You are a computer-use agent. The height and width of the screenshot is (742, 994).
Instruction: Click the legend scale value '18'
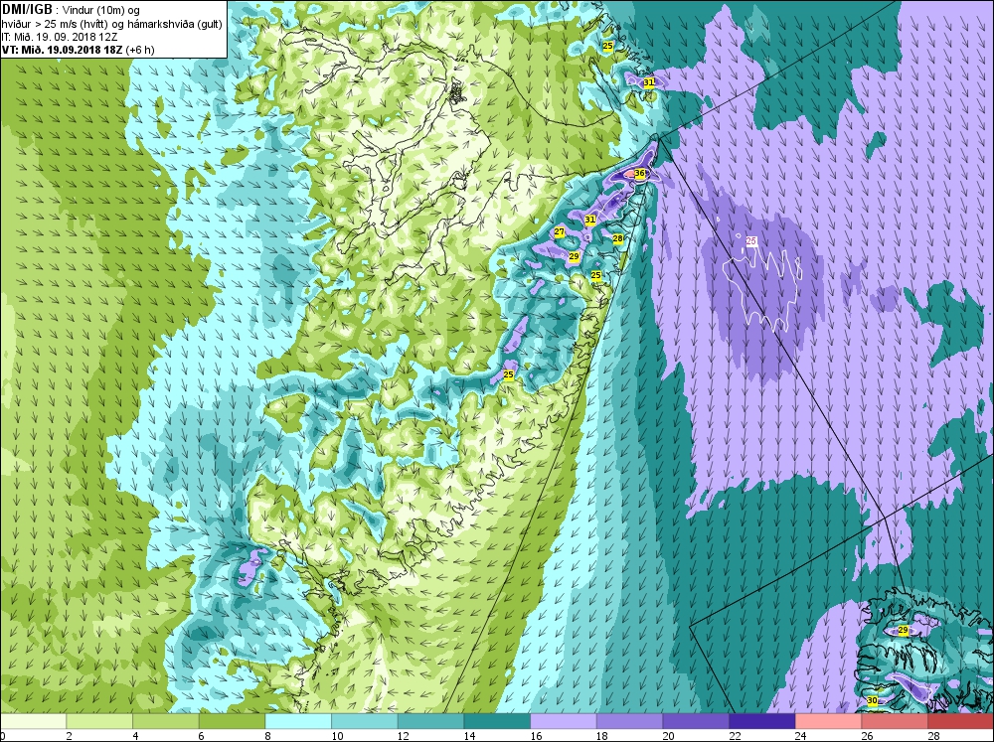pyautogui.click(x=601, y=736)
